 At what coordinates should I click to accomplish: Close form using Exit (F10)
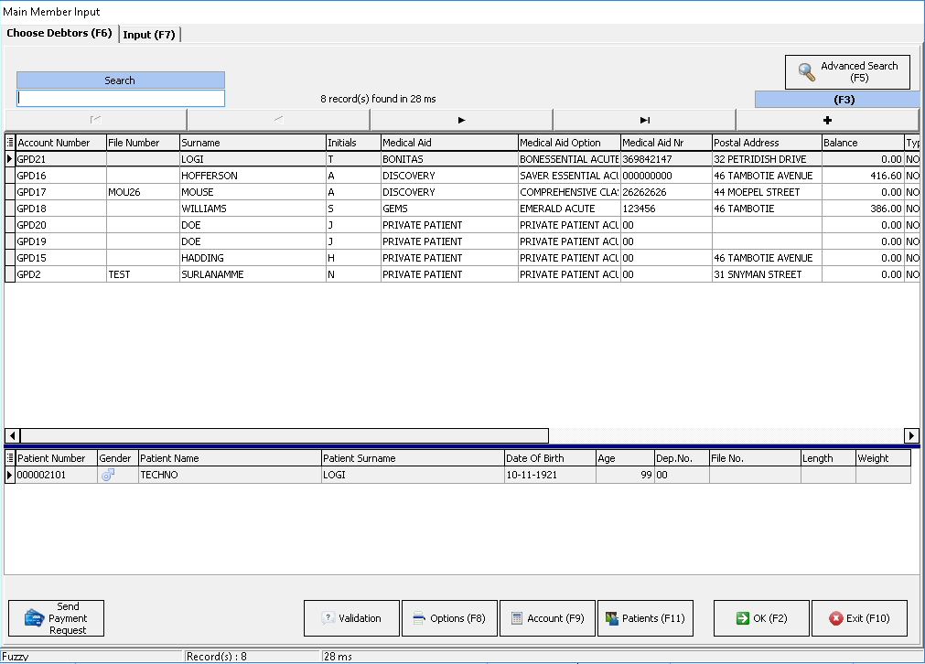[x=858, y=618]
